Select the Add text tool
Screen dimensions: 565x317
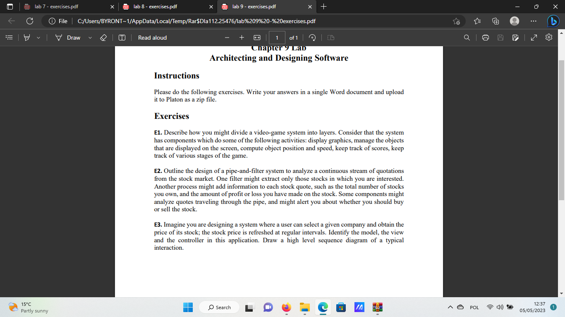[x=122, y=37]
